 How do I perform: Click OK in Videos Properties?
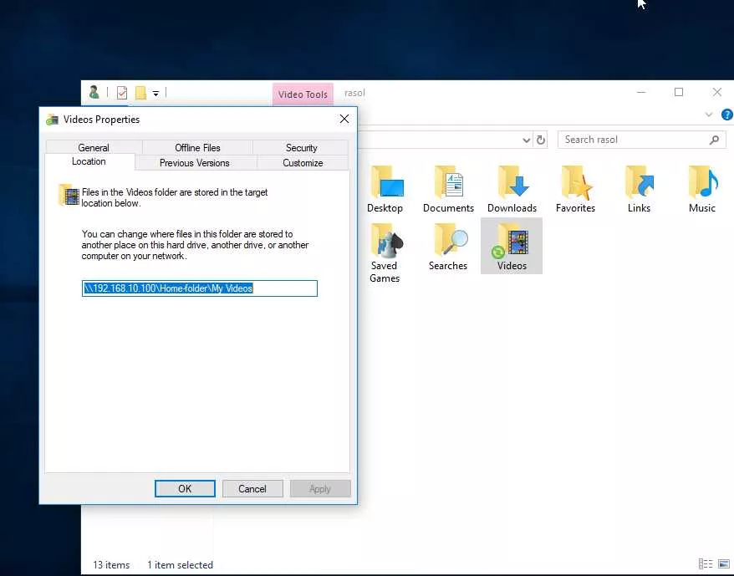click(185, 489)
